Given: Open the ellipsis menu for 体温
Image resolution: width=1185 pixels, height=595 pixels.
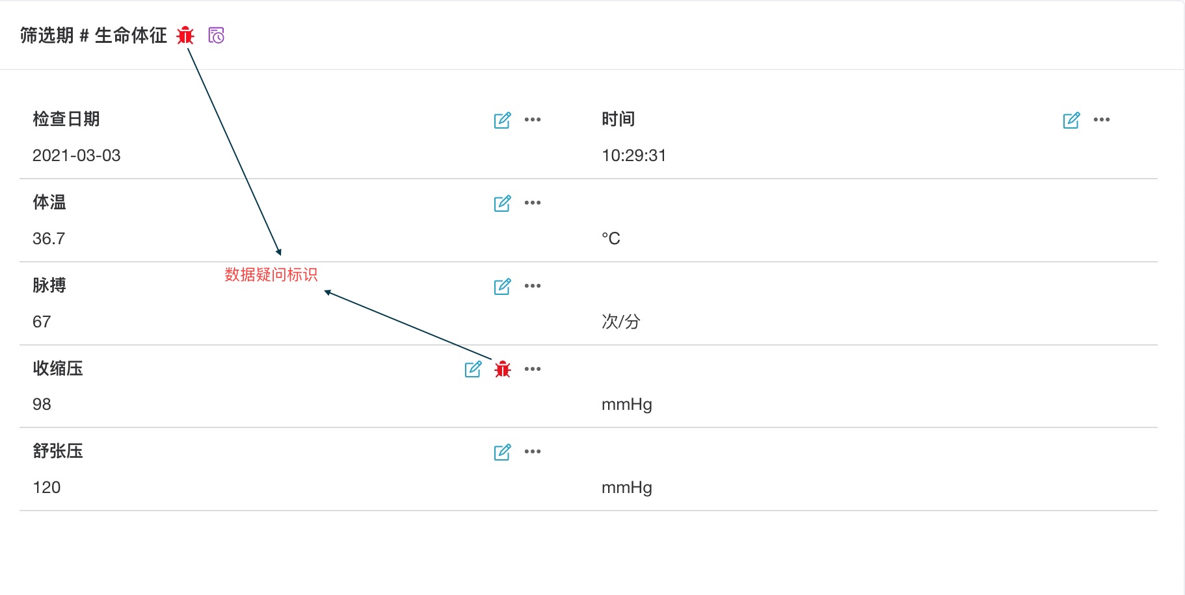Looking at the screenshot, I should [x=533, y=203].
